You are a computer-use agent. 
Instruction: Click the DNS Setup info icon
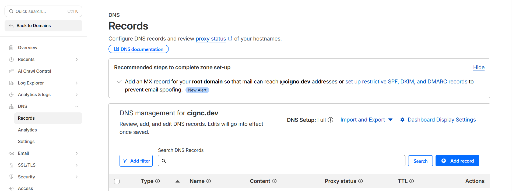pos(331,120)
